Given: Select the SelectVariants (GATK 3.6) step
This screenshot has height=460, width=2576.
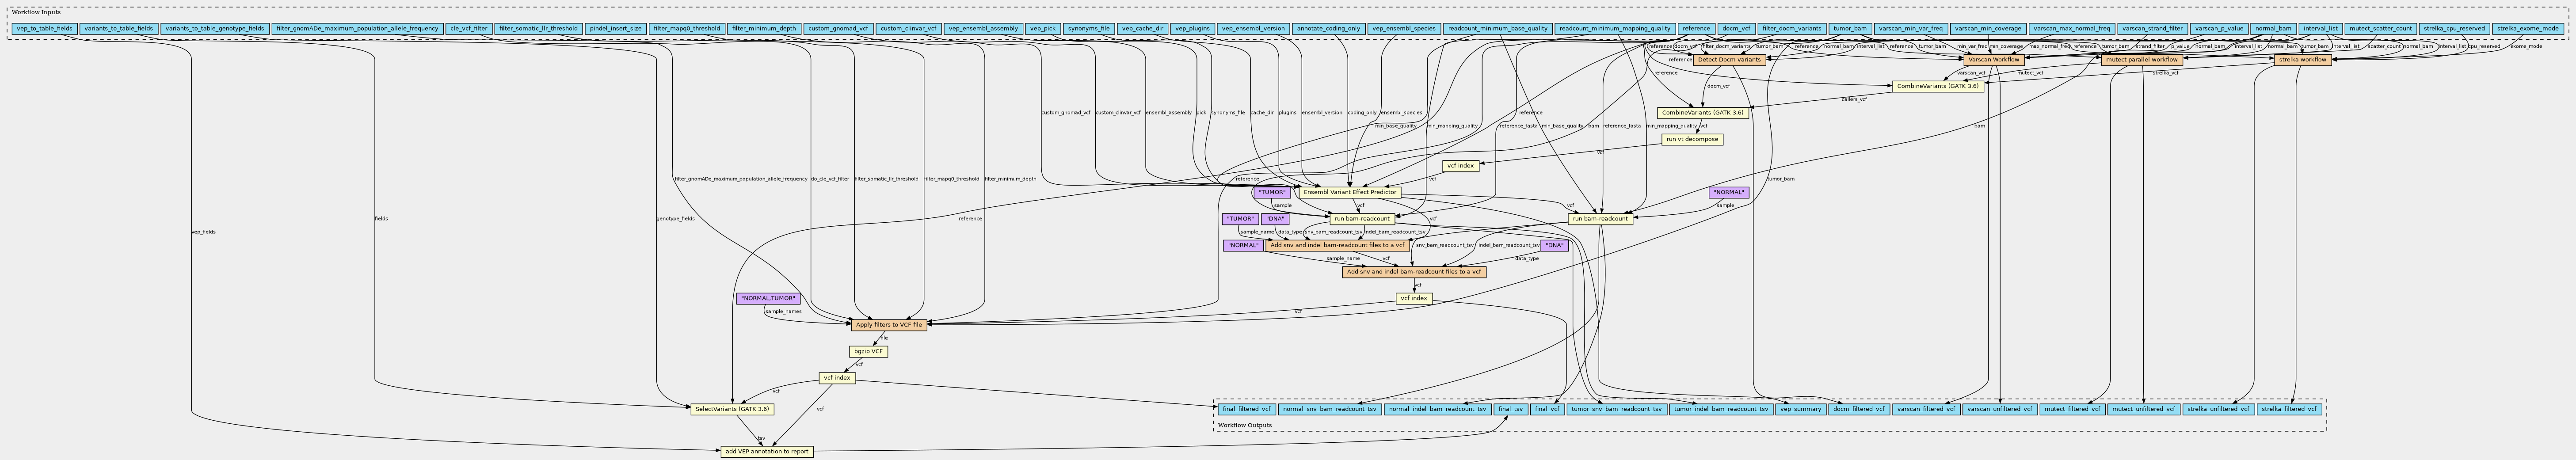Looking at the screenshot, I should (732, 409).
